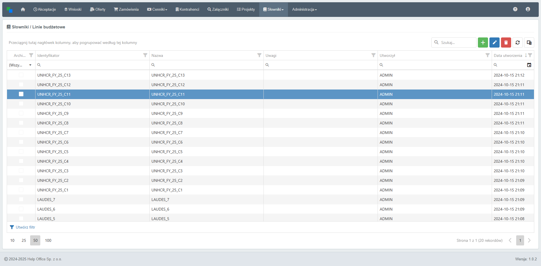The height and width of the screenshot is (266, 541).
Task: Open the Cenniki dropdown menu
Action: pos(157,10)
